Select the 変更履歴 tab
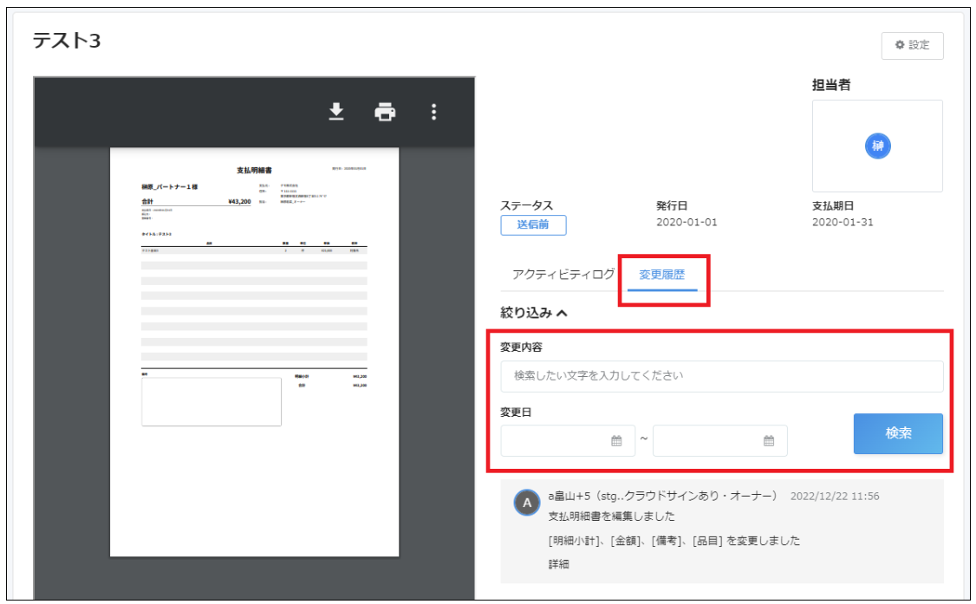 [x=661, y=275]
